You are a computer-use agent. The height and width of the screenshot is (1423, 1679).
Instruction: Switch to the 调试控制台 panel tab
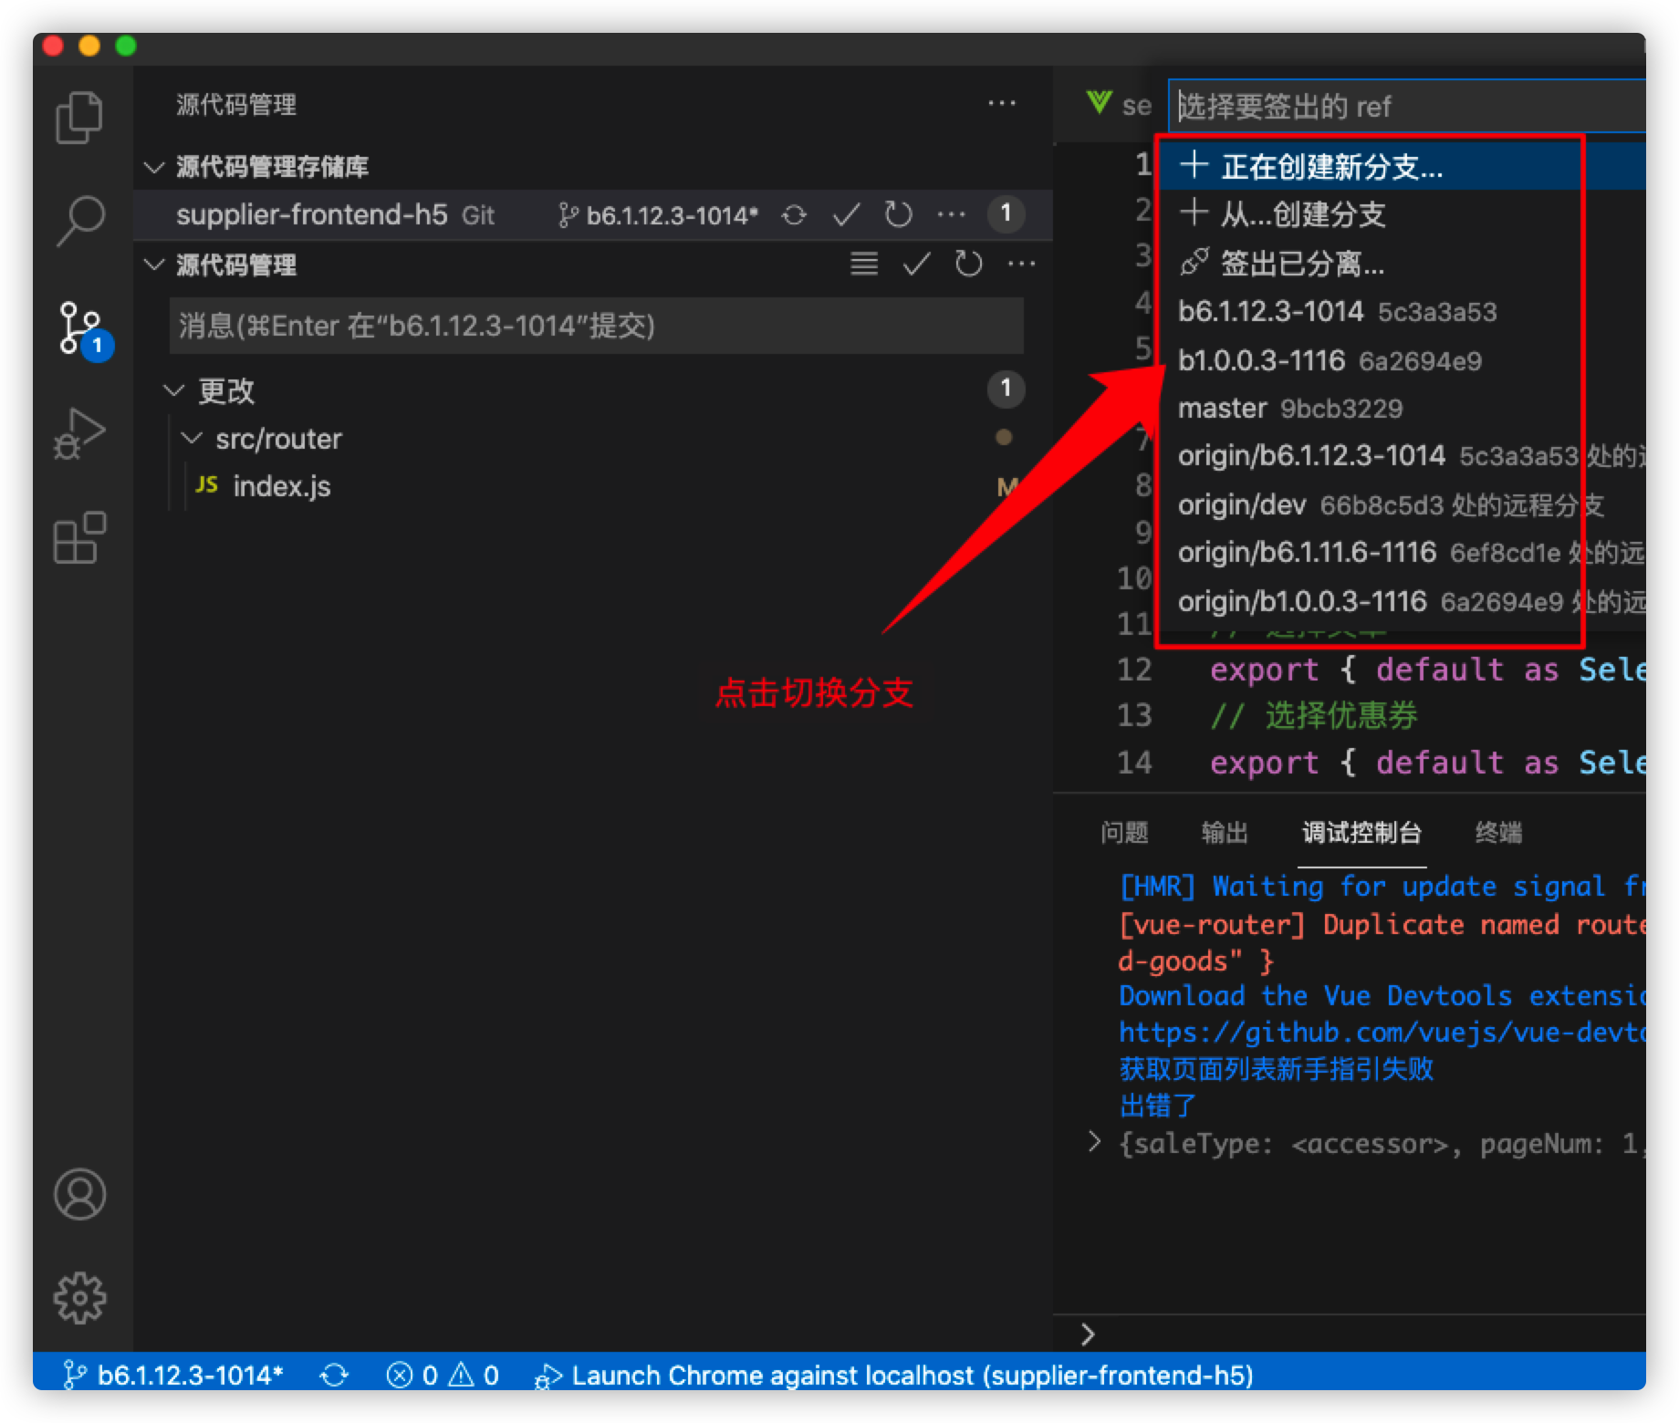[1361, 832]
